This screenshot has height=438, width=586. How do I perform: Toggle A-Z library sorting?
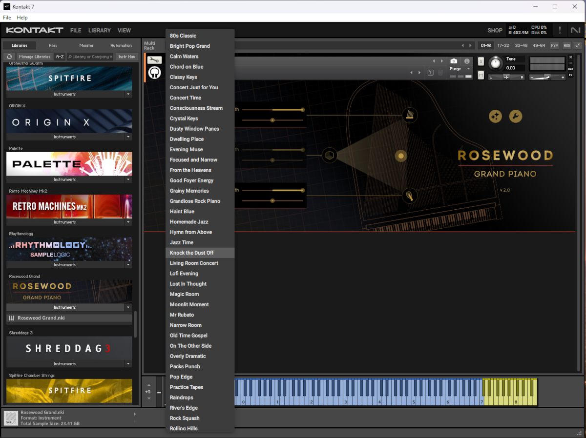click(x=60, y=57)
